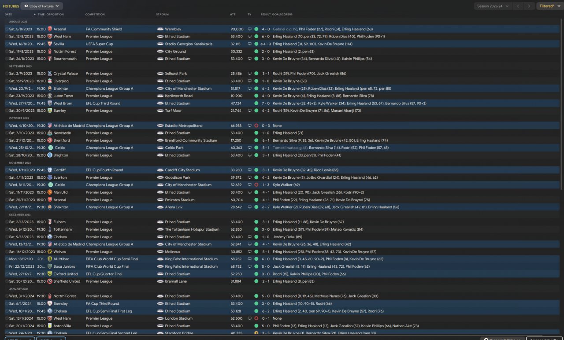Click the Luton Town club badge
The image size is (564, 340).
50,96
